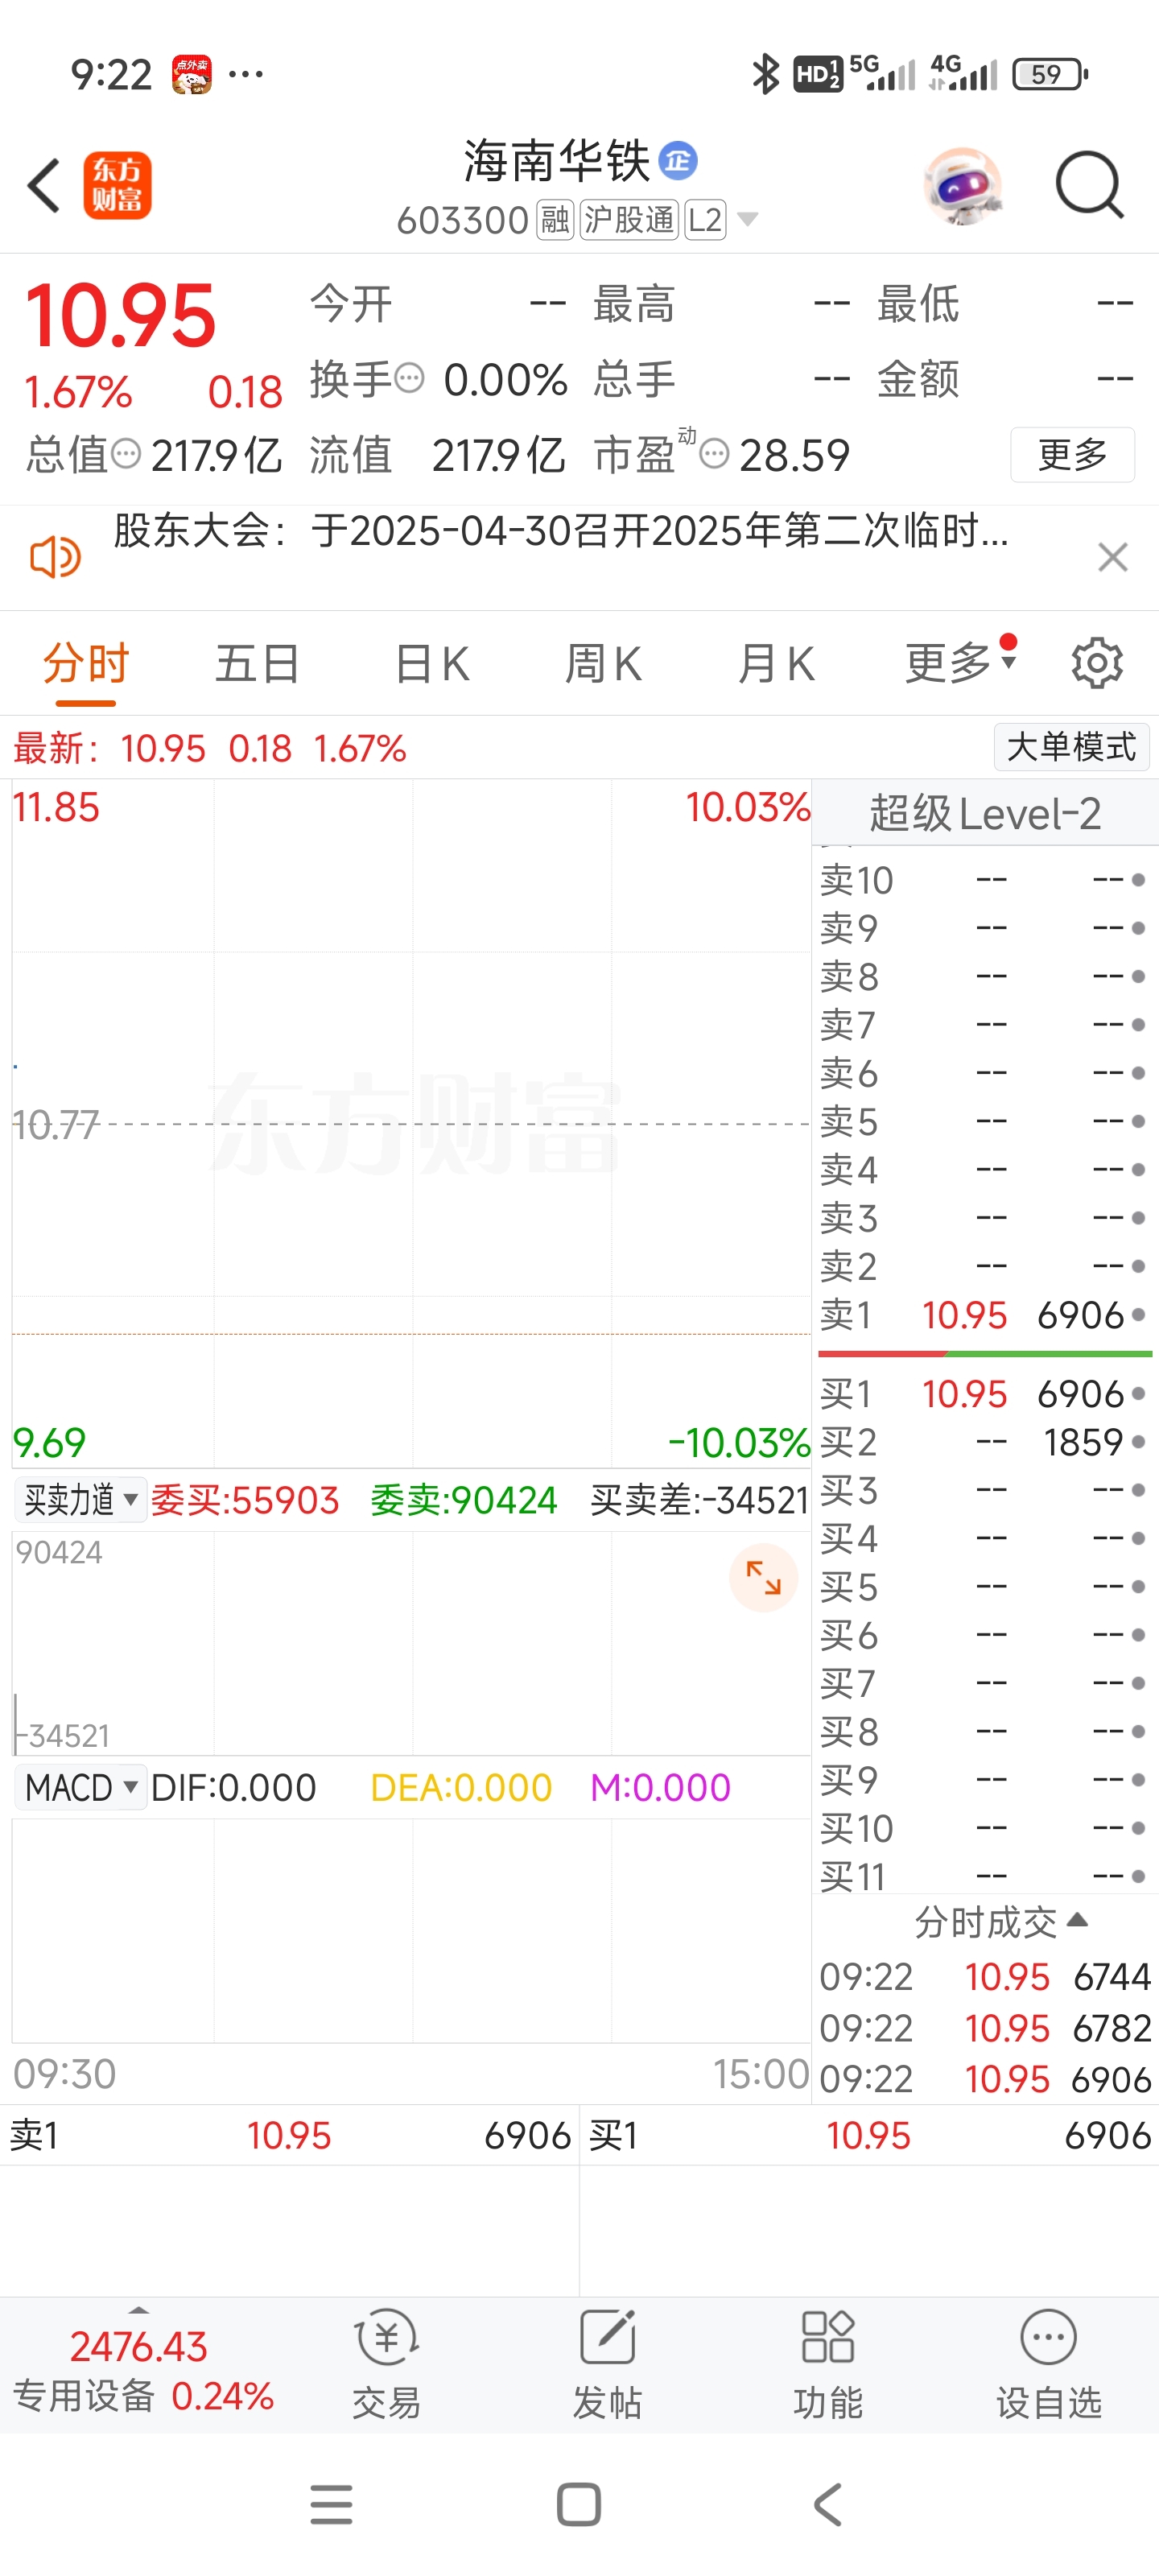Open the 东方财富 logo icon
The width and height of the screenshot is (1159, 2576).
(x=117, y=186)
